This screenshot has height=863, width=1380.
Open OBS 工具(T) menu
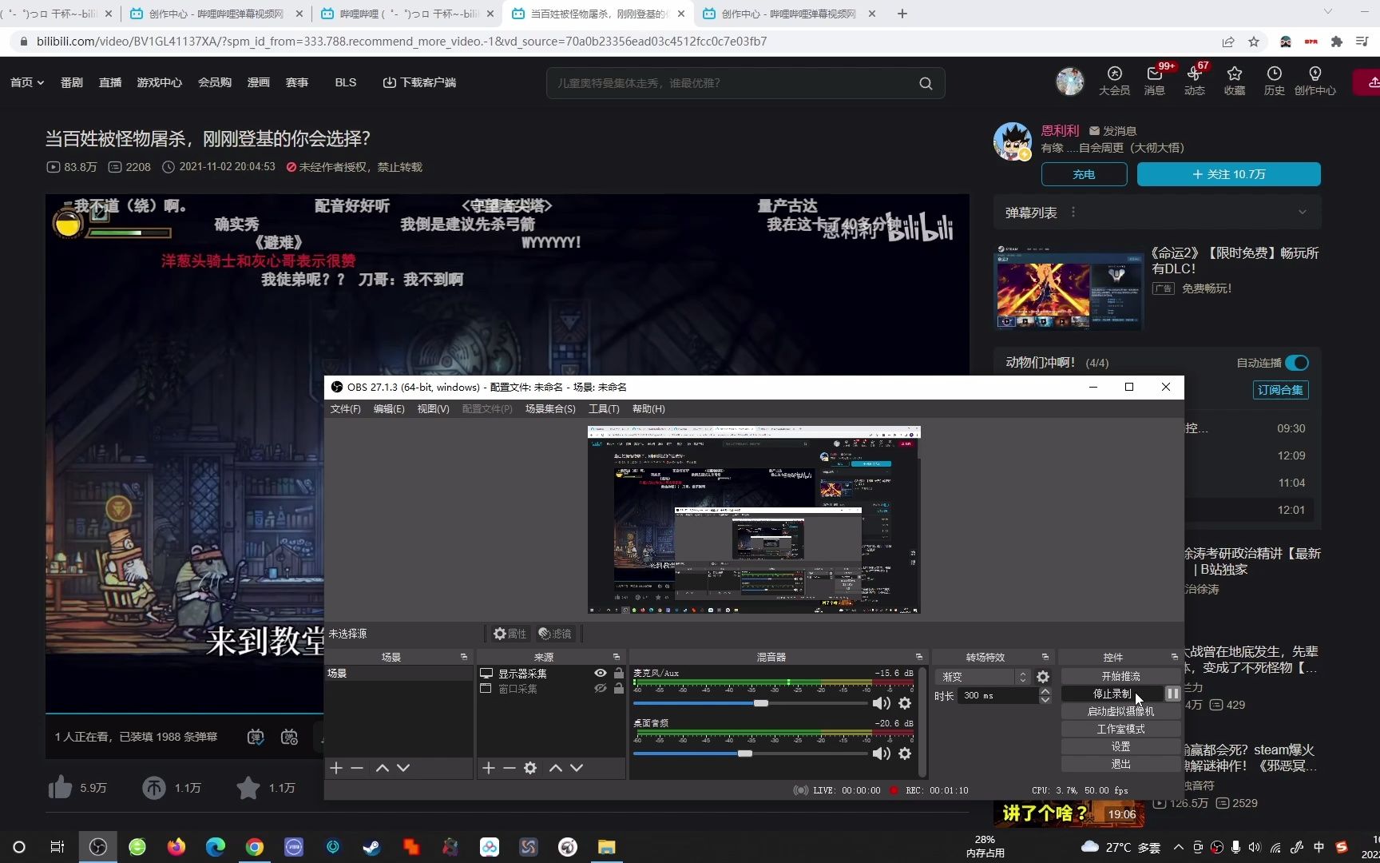tap(604, 408)
